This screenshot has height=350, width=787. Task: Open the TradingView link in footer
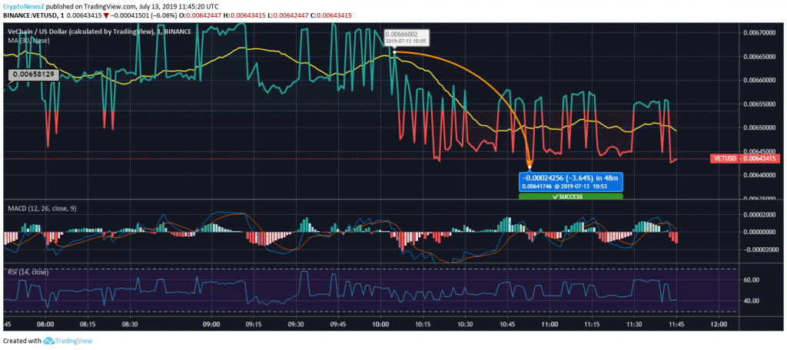(x=73, y=341)
